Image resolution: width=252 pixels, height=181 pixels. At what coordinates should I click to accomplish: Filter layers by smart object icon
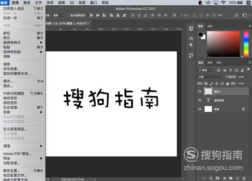(242, 70)
